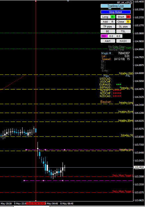Click the Stop Robot button
The width and height of the screenshot is (145, 207).
[116, 12]
